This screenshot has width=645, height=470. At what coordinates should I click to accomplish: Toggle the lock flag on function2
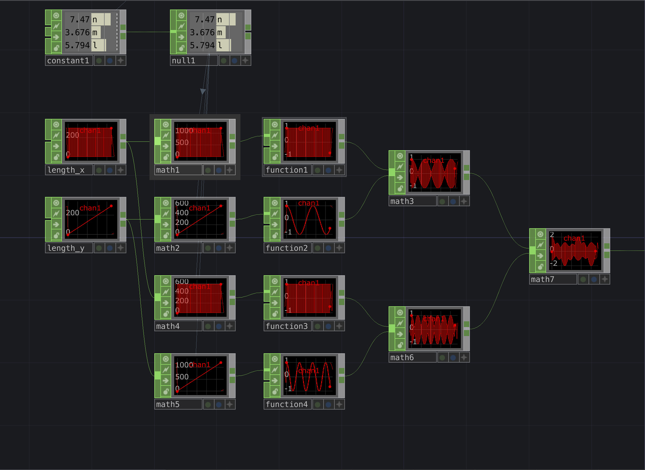pos(275,235)
